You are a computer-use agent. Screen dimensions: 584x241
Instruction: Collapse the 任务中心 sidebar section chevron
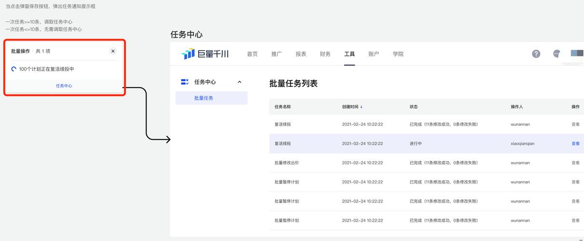pos(240,82)
